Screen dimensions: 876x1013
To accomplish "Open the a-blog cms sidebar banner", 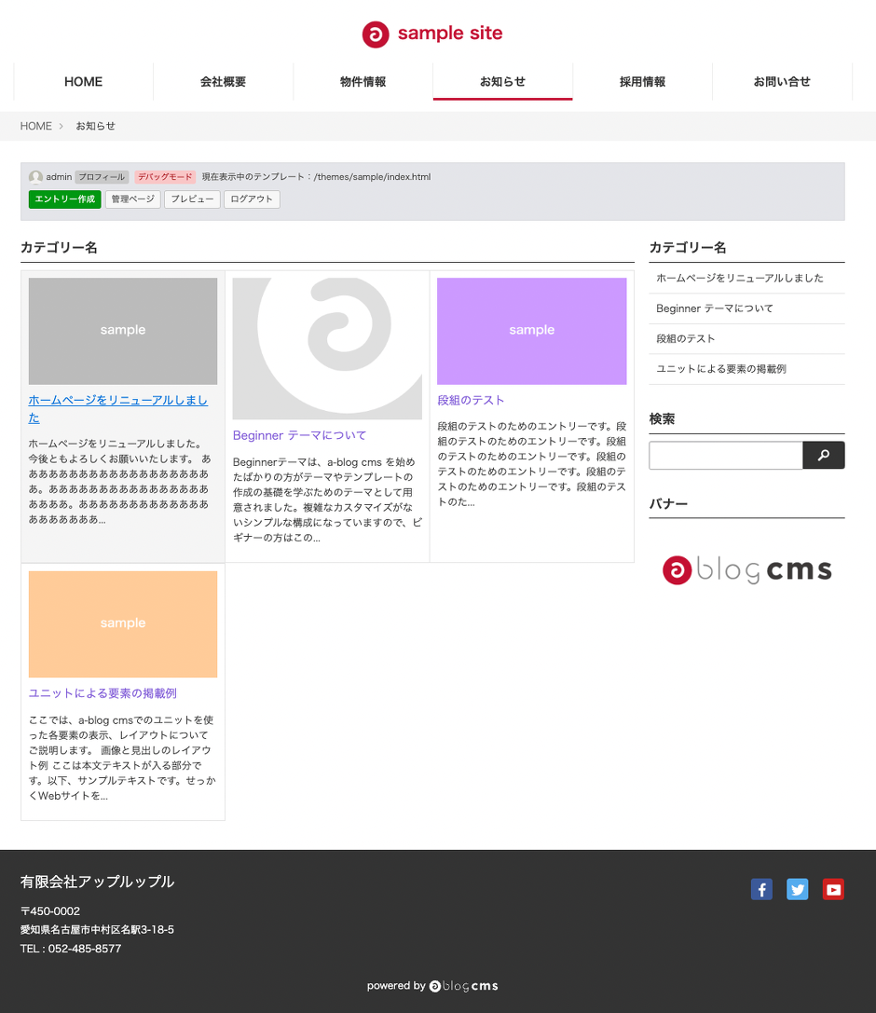I will point(746,569).
